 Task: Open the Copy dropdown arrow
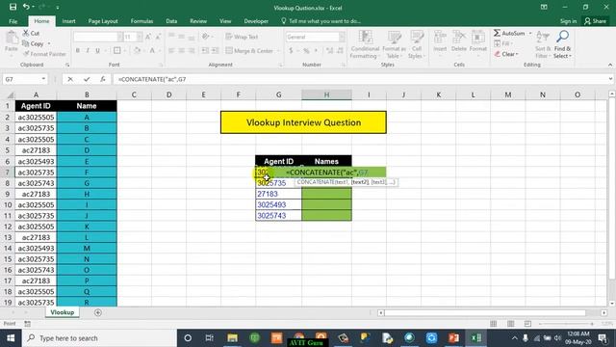49,43
